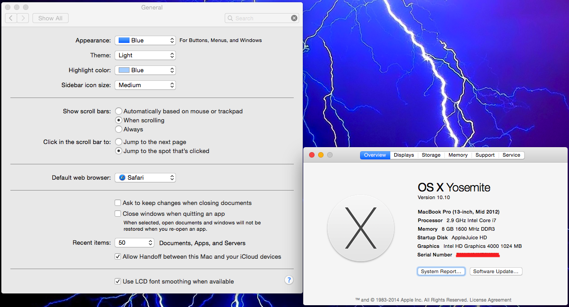Open the Service tab
This screenshot has height=307, width=569.
click(x=511, y=155)
